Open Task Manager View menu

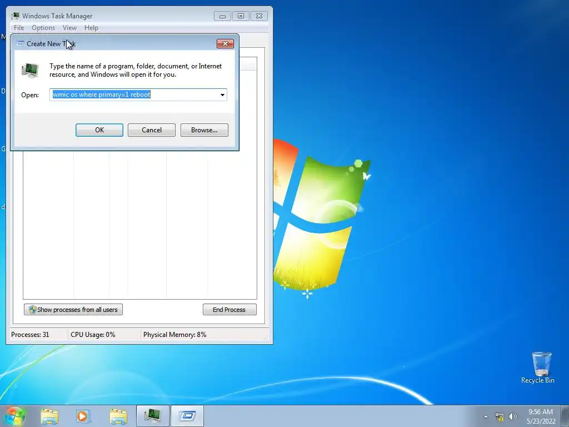(69, 28)
